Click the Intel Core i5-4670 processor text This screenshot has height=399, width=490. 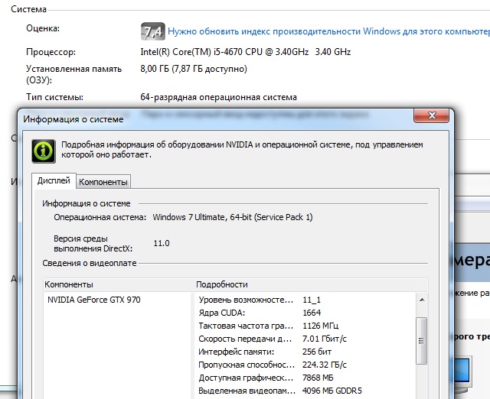(x=246, y=52)
